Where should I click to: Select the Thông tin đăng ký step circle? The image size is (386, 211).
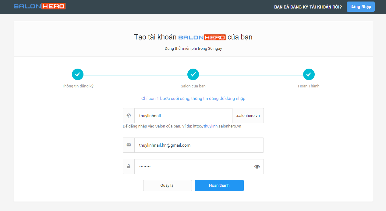78,74
